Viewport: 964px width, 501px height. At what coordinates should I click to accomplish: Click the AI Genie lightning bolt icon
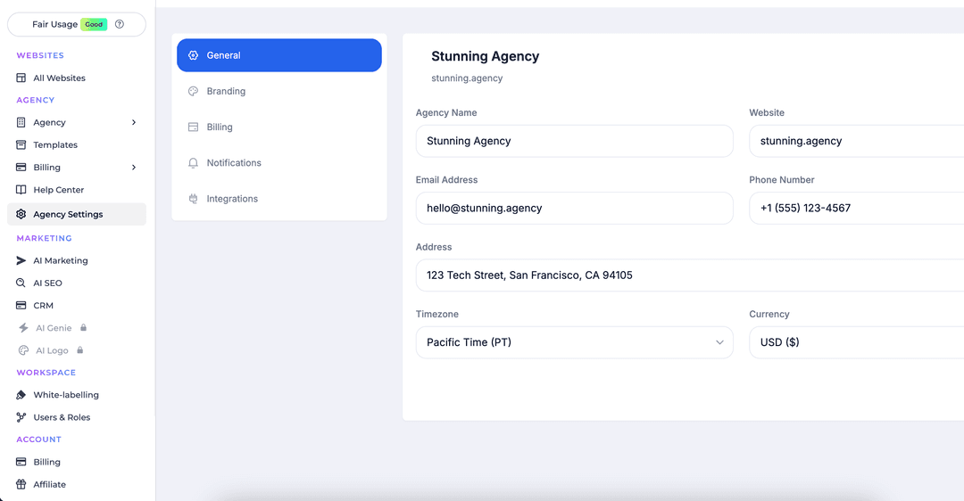coord(23,328)
